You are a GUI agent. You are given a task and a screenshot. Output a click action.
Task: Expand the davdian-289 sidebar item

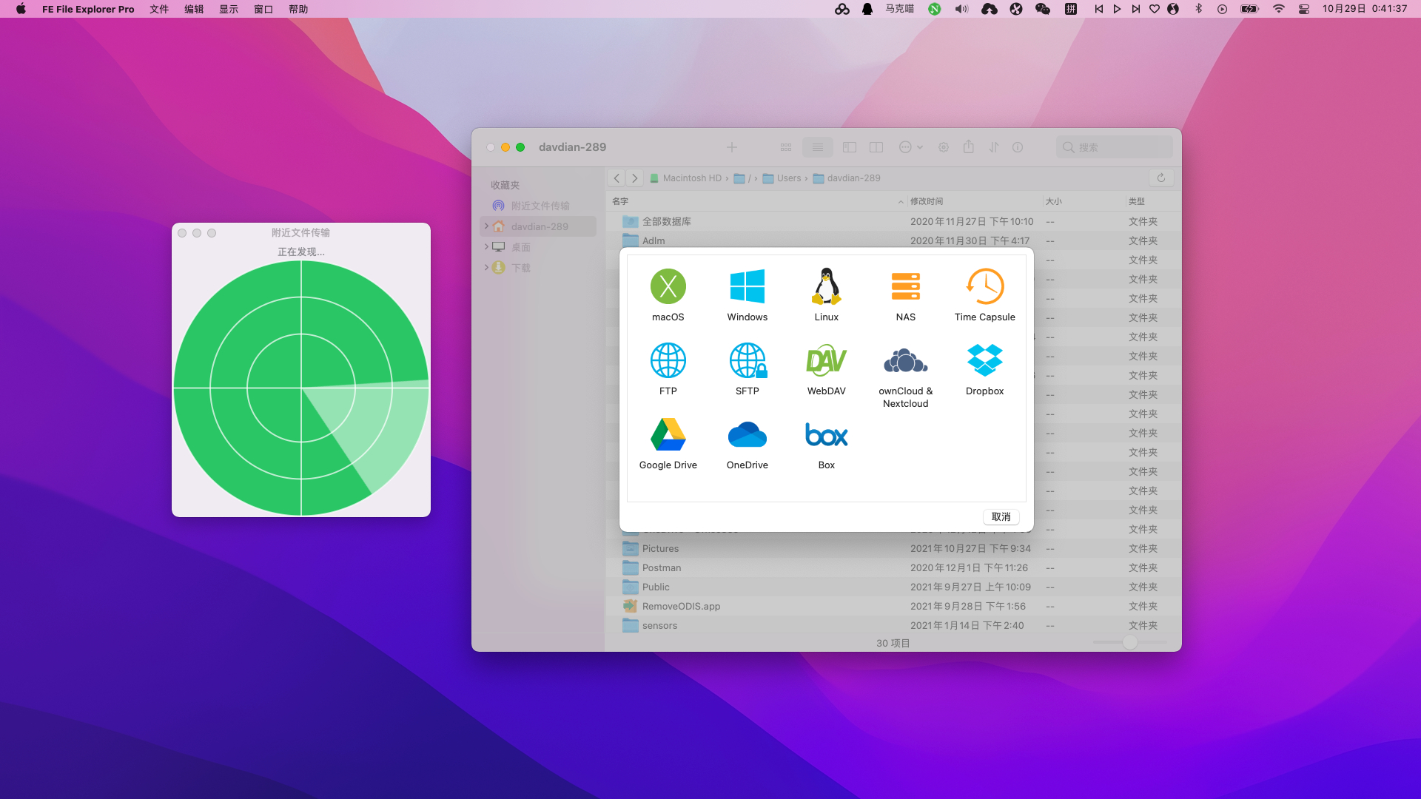486,226
